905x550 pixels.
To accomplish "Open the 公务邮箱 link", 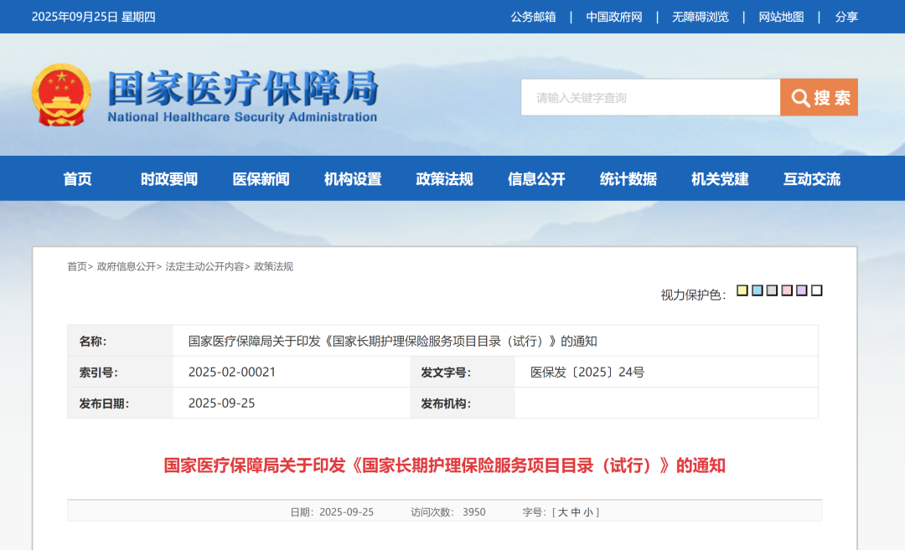I will (533, 17).
